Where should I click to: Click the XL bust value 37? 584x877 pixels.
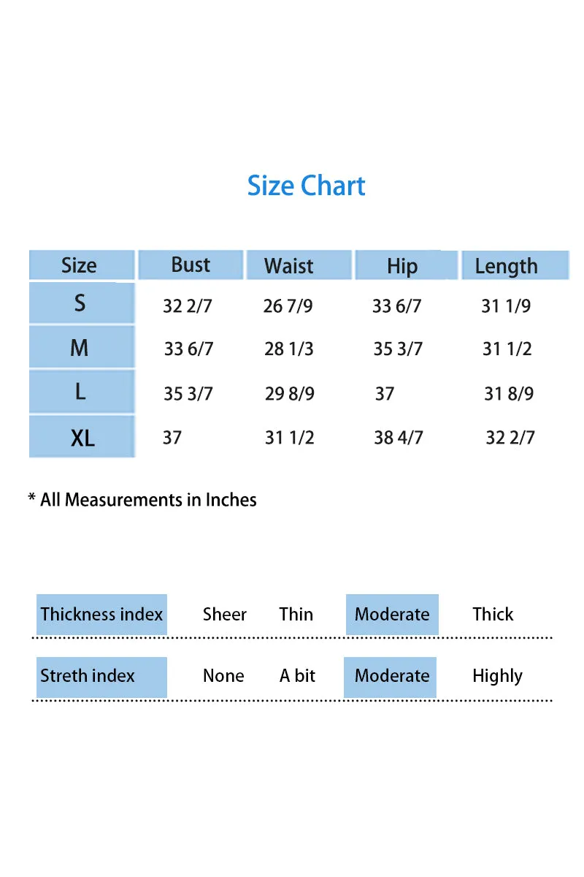(x=172, y=438)
